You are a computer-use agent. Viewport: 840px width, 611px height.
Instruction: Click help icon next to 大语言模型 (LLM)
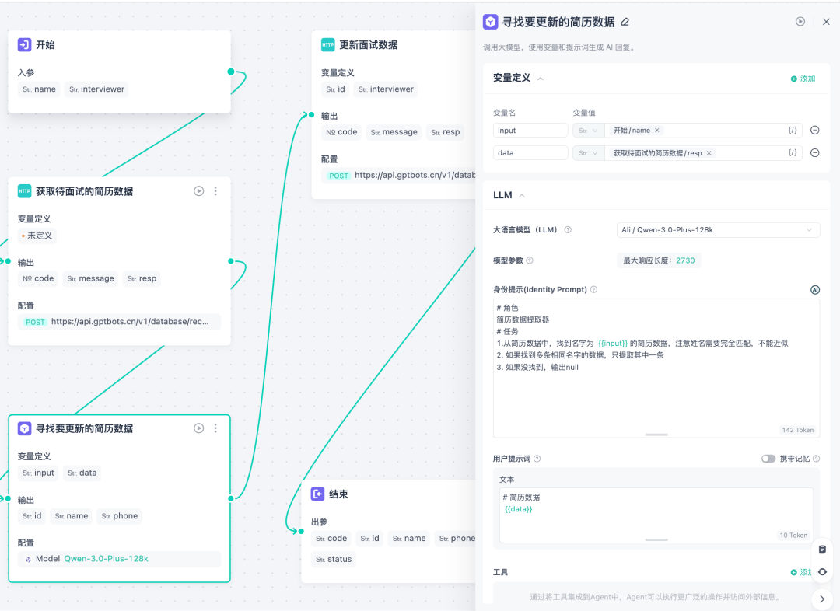click(x=568, y=230)
